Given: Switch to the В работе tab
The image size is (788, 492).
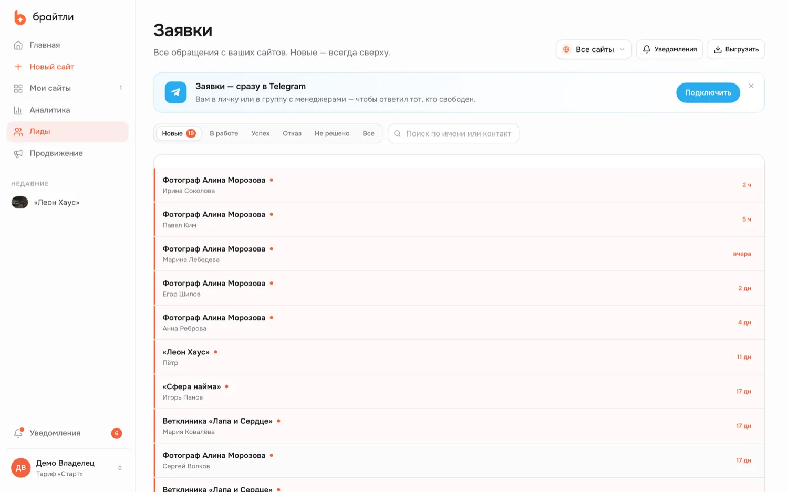Looking at the screenshot, I should click(x=224, y=133).
